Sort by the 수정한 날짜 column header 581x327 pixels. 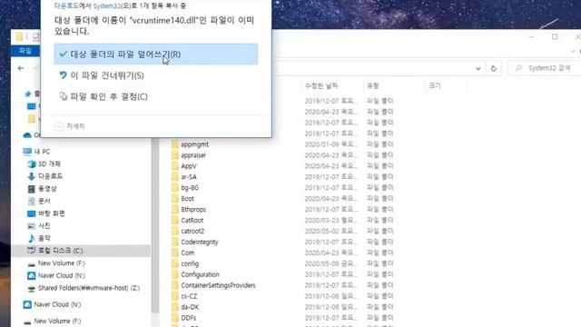pyautogui.click(x=321, y=86)
